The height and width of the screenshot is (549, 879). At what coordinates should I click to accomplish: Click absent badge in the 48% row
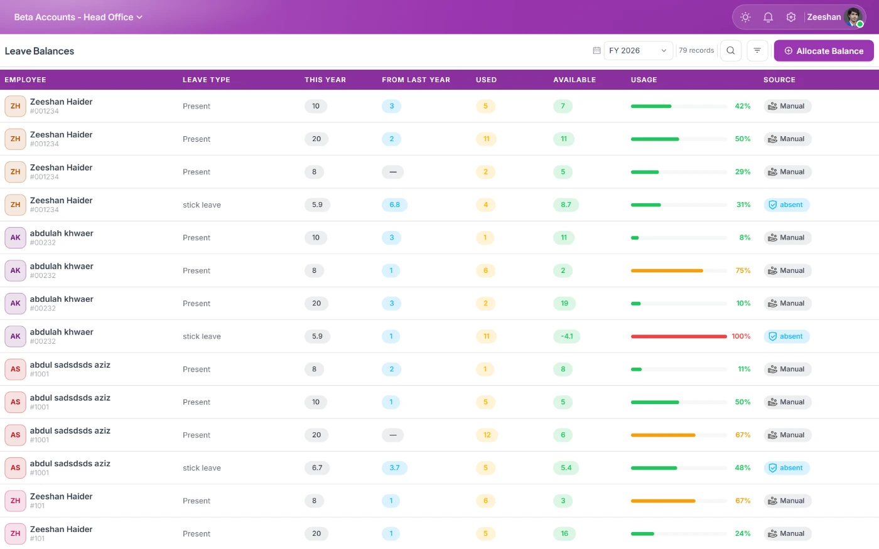pos(787,468)
